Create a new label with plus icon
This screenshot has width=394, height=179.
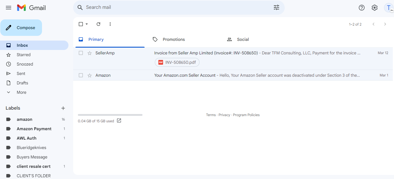(63, 108)
